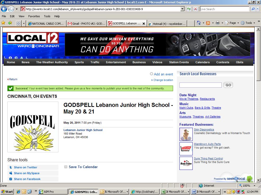Open the Favorites menu
Viewport: 261px width, 195px height.
click(34, 16)
